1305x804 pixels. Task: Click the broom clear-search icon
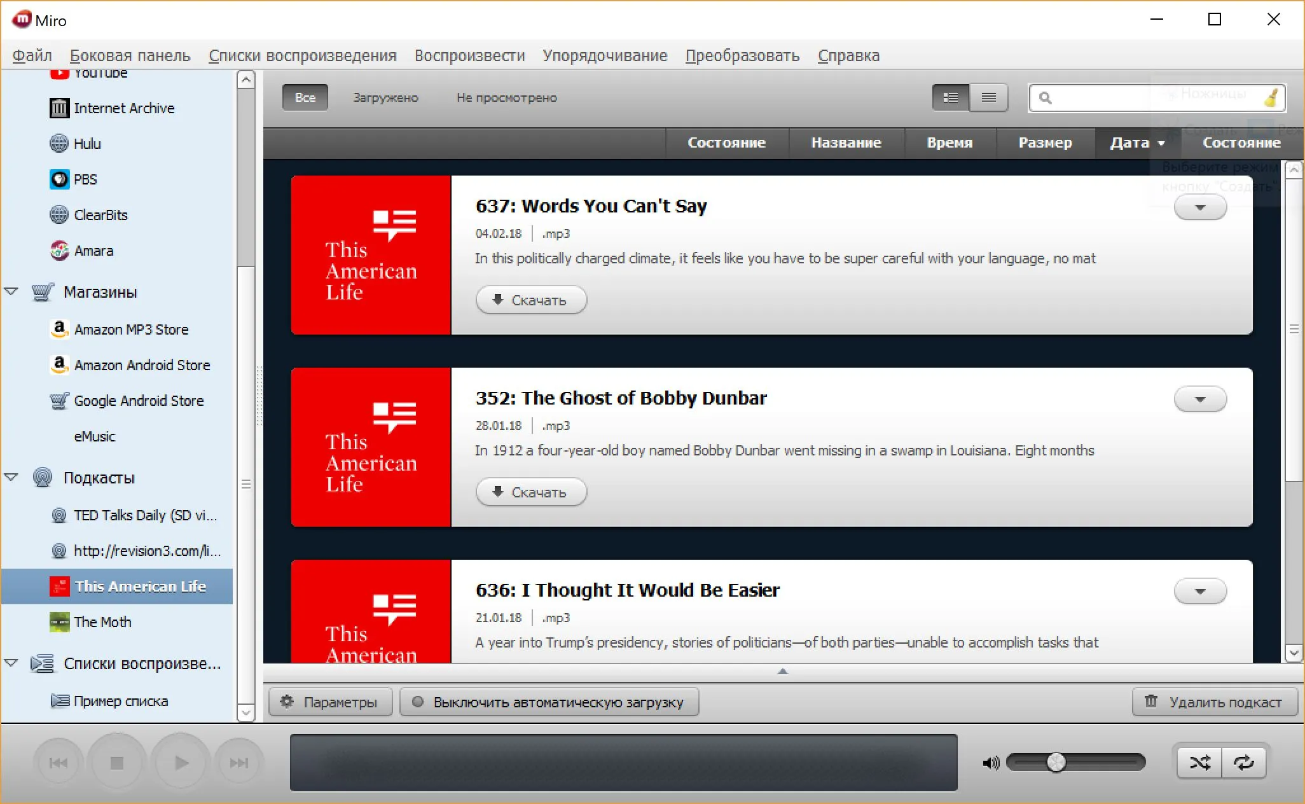point(1271,98)
